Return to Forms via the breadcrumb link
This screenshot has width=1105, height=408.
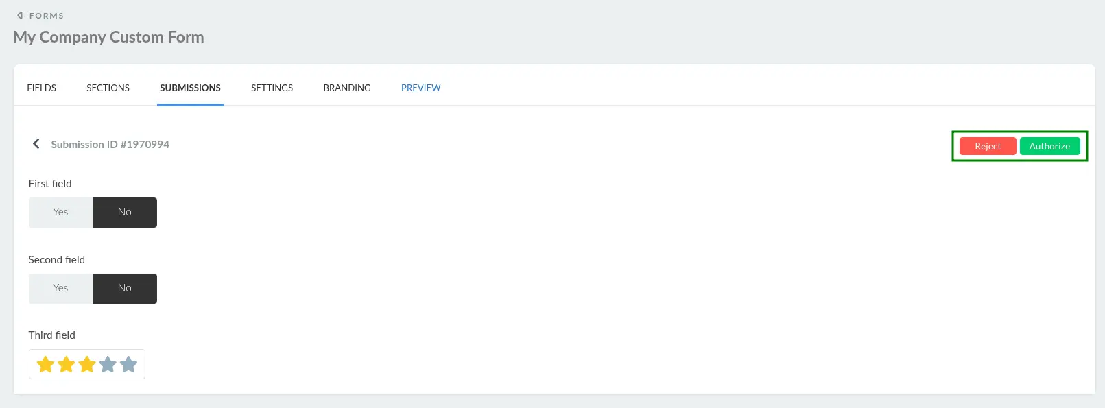[x=40, y=16]
